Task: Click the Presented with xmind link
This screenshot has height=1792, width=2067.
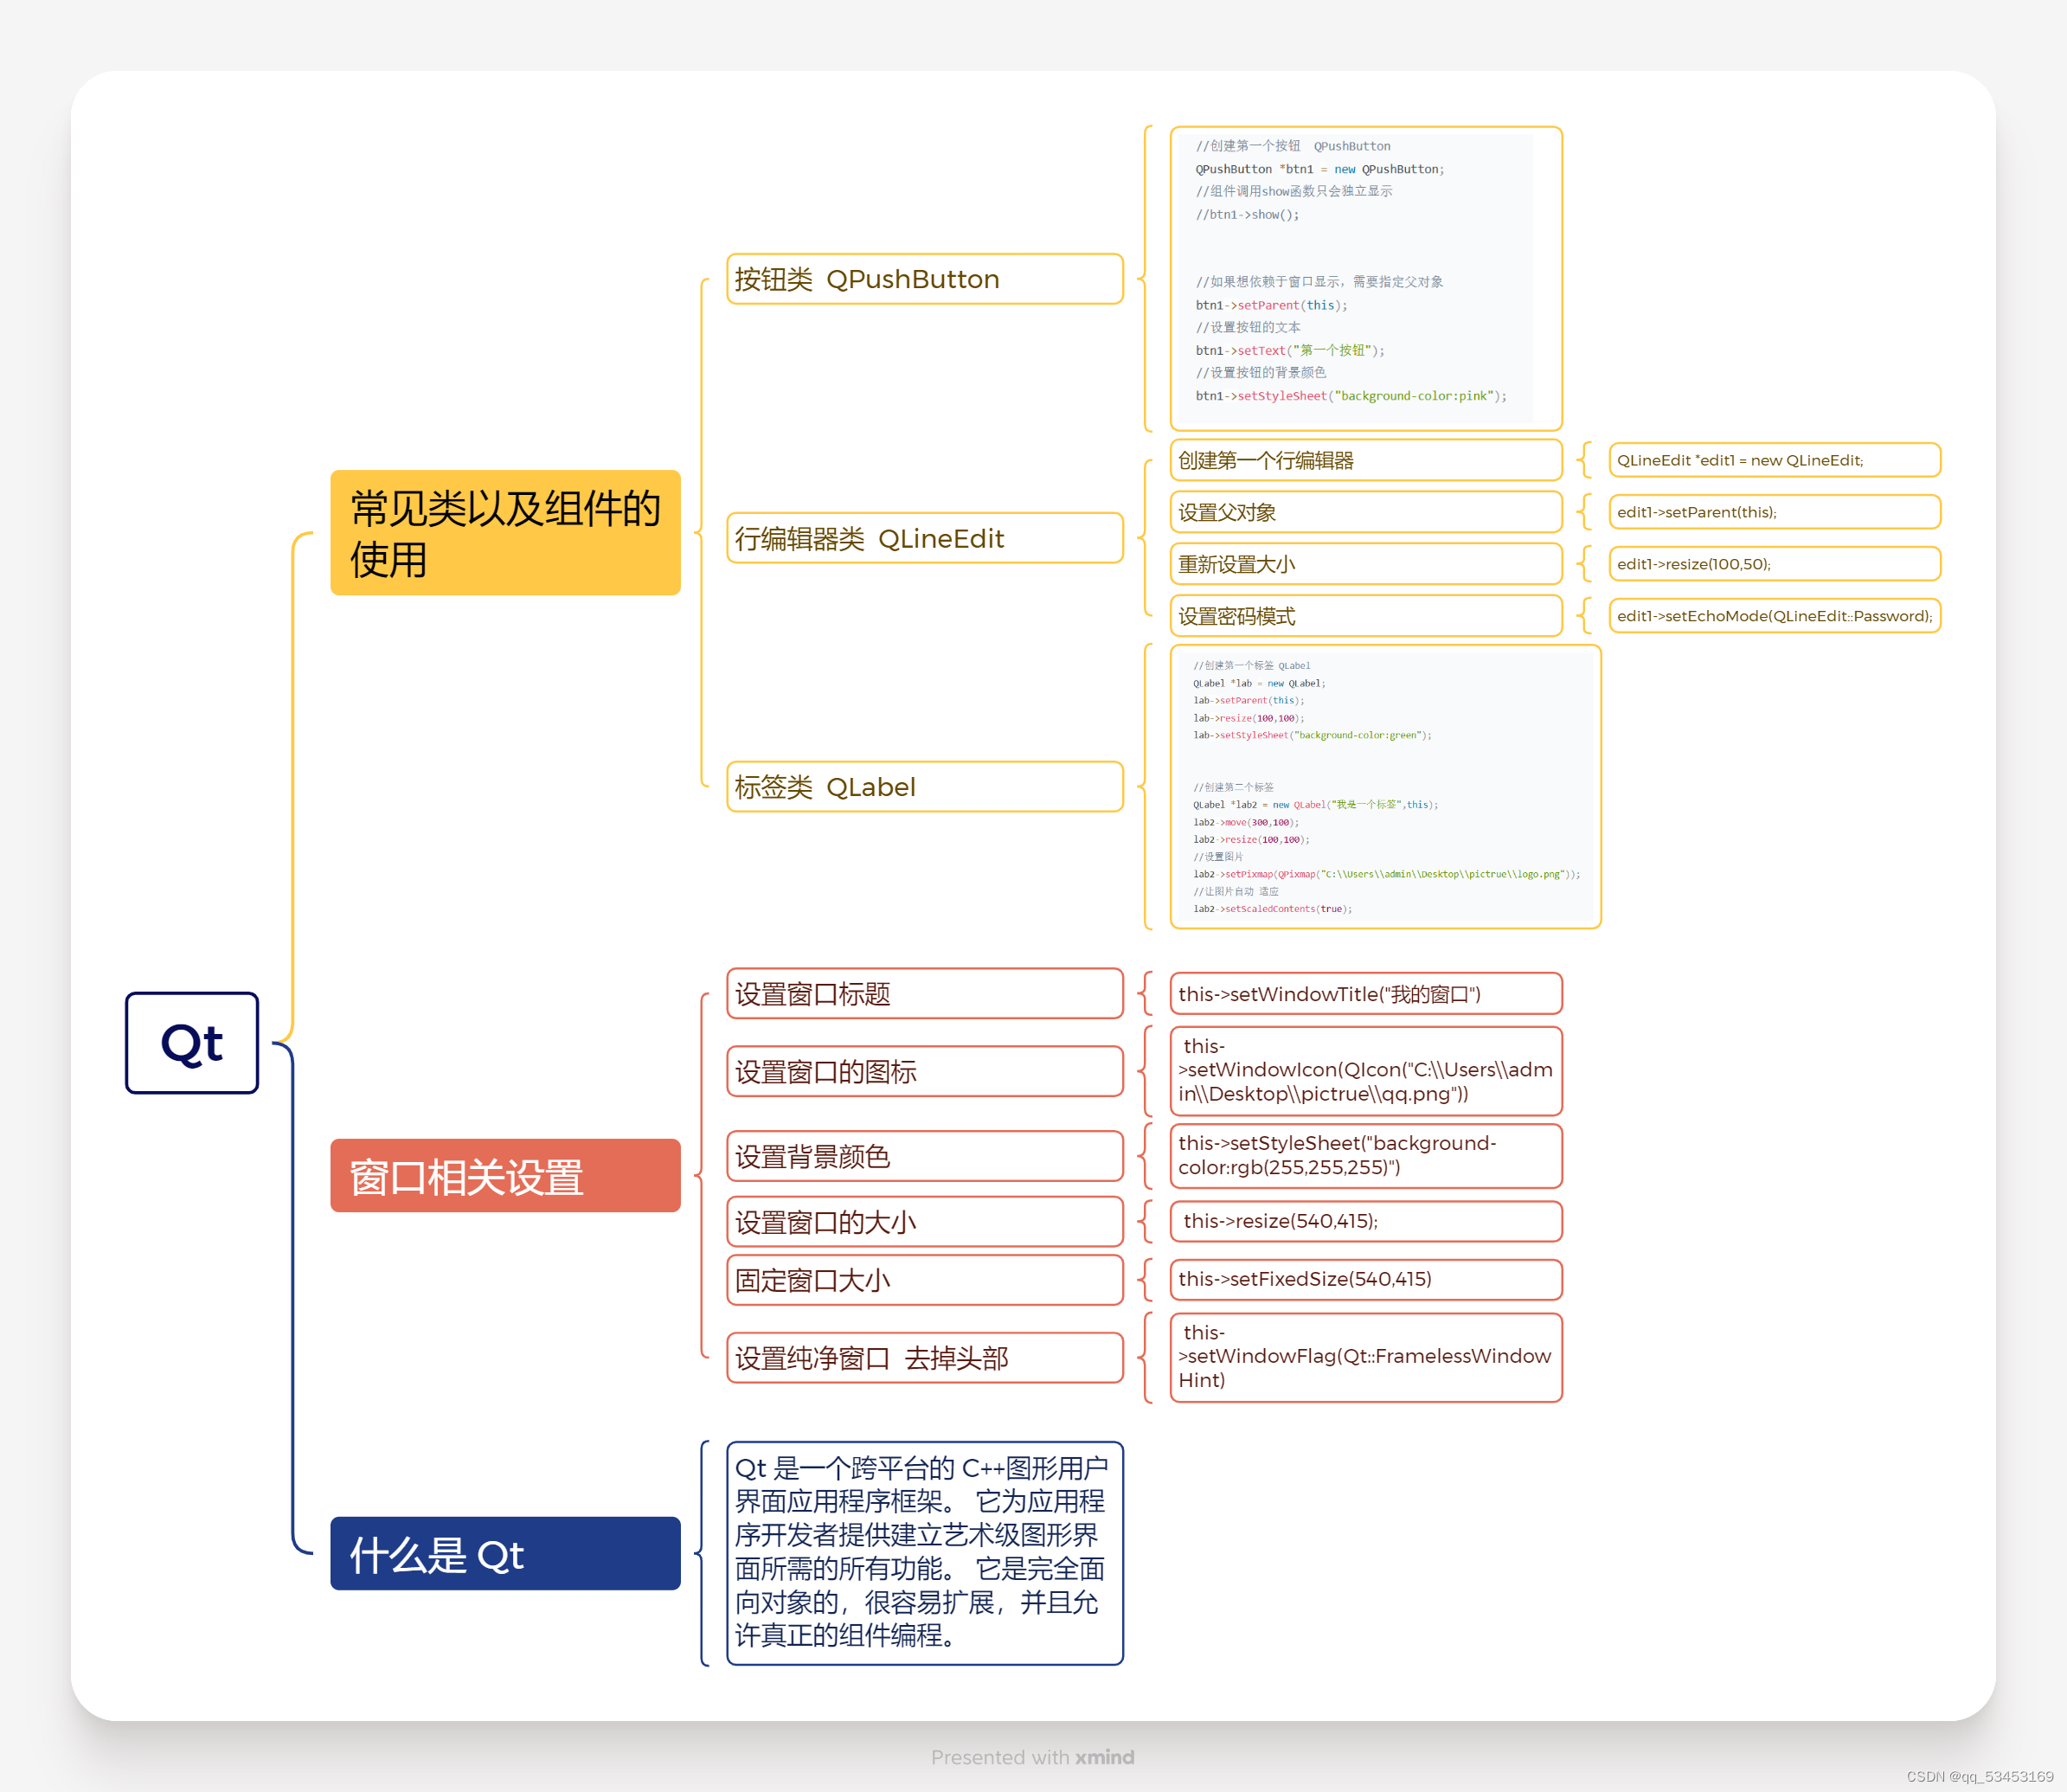Action: pyautogui.click(x=1032, y=1757)
